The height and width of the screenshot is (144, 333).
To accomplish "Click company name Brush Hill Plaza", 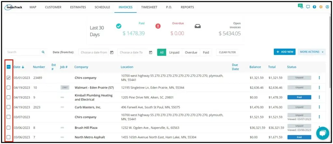I will [x=86, y=128].
